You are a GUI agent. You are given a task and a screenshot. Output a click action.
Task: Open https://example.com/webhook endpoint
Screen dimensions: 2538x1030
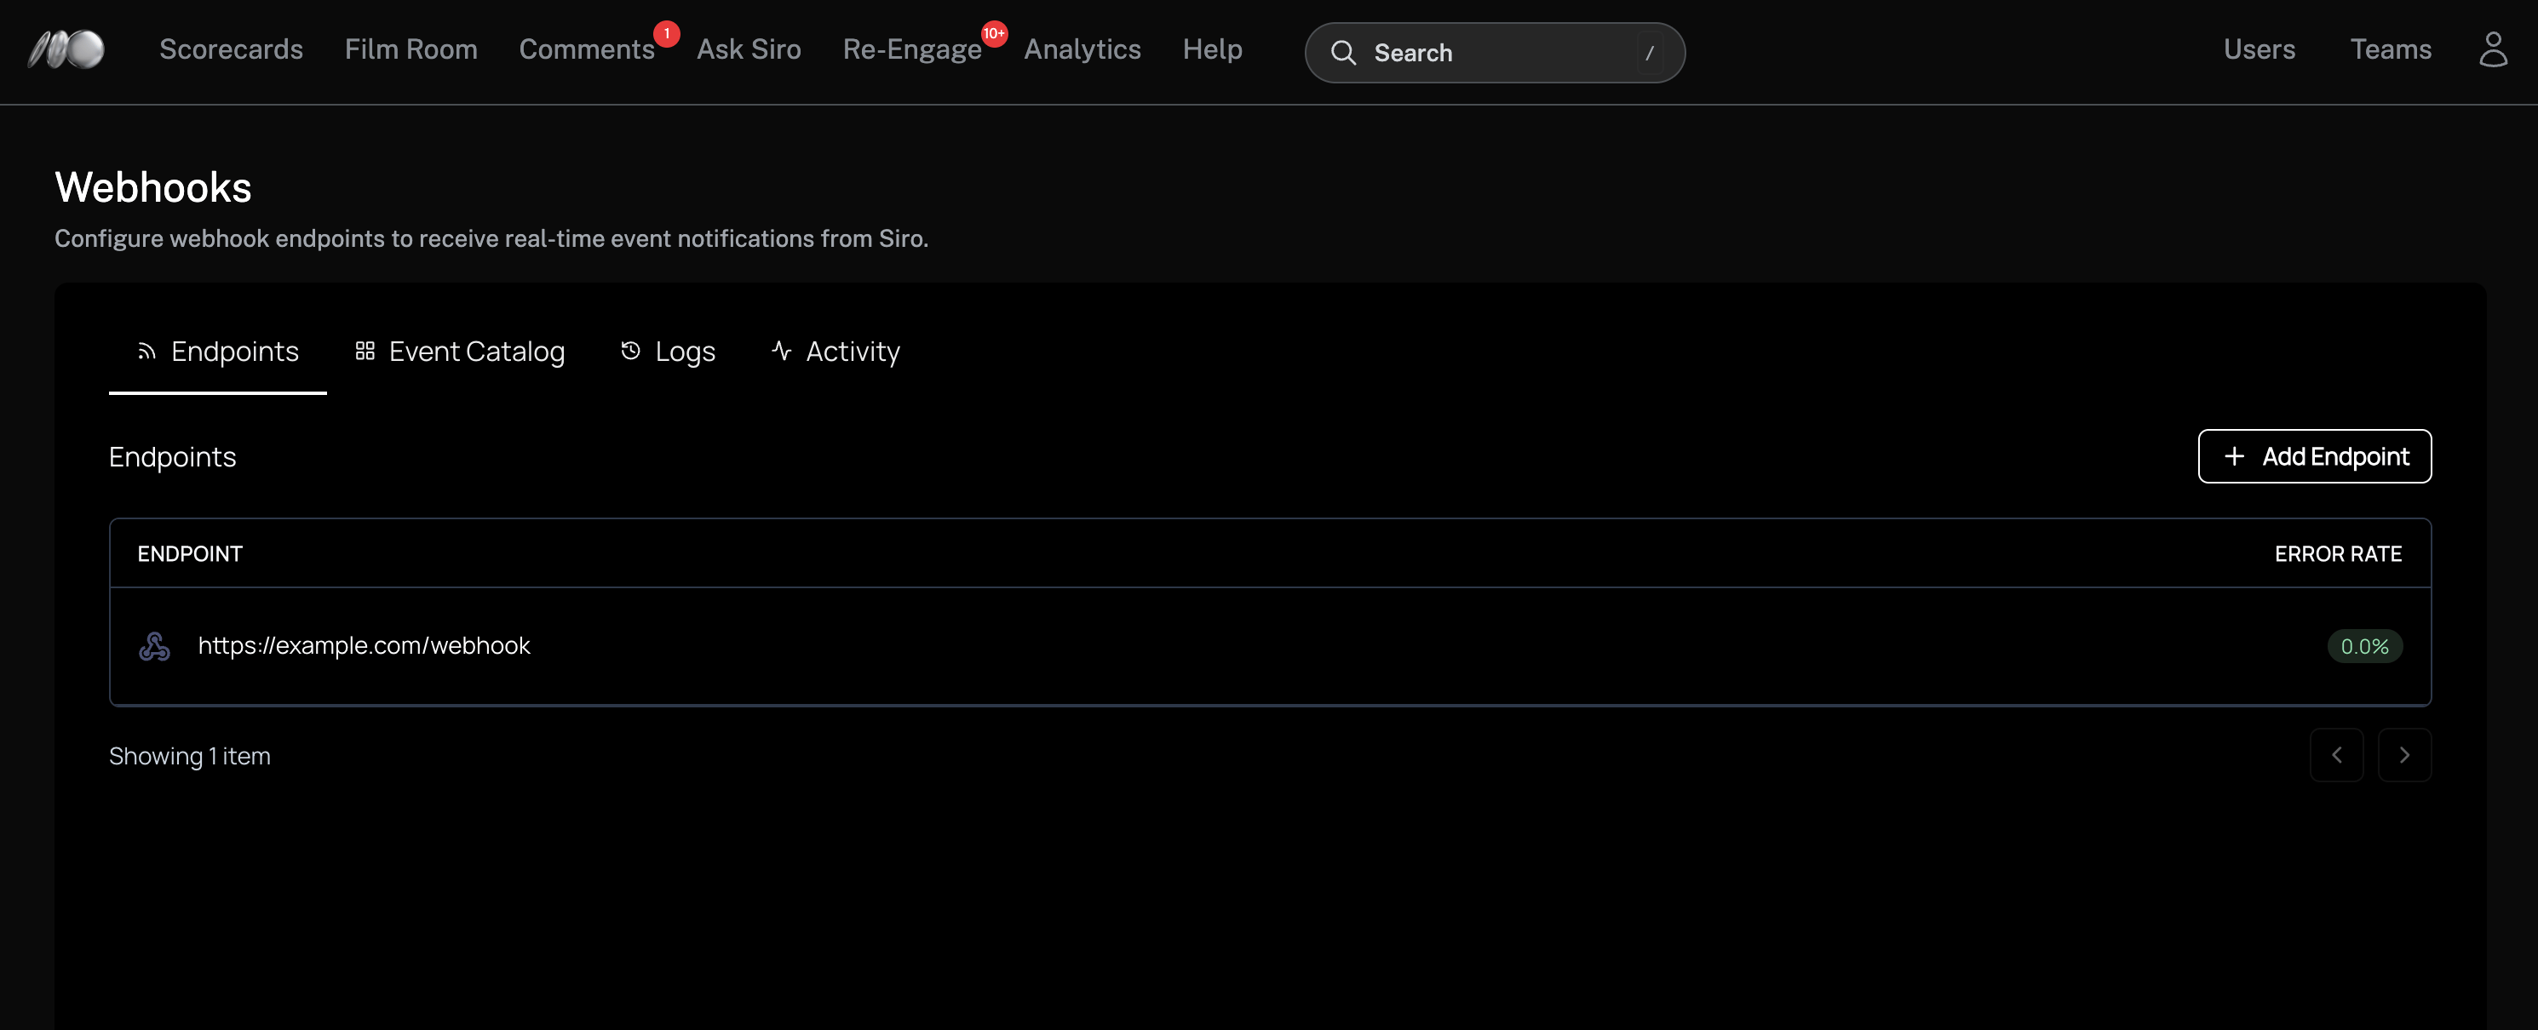[364, 646]
